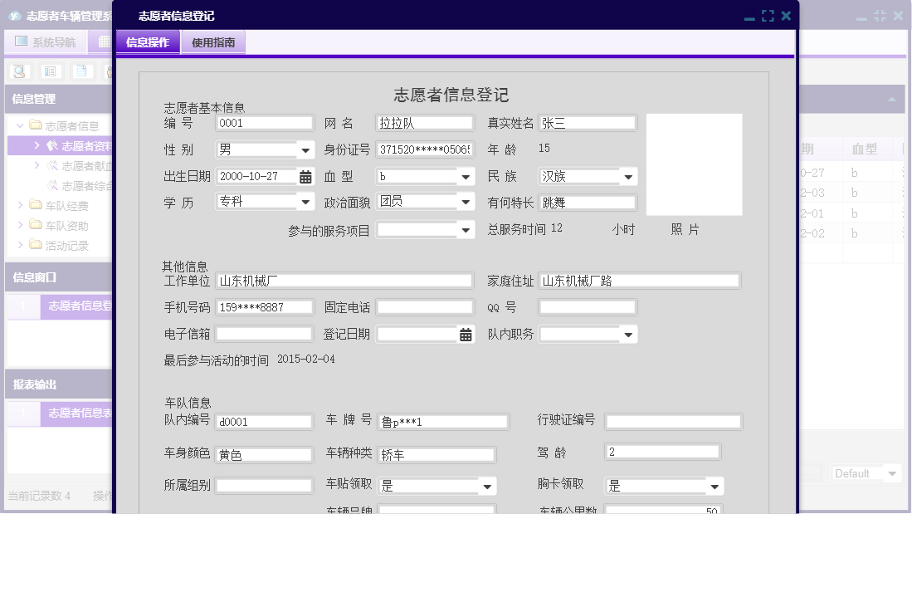Screen dimensions: 912x602
Task: Select the 信息操作 tab
Action: tap(148, 41)
